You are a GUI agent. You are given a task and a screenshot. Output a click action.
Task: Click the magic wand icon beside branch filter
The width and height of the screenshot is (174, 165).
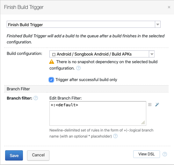coord(157,105)
